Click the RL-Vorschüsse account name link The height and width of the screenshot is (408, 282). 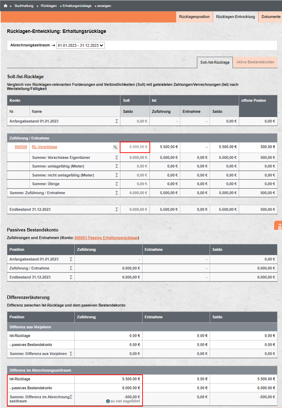point(44,147)
